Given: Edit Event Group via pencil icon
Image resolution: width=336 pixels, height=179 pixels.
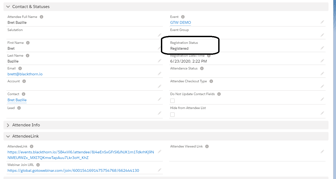Looking at the screenshot, I should [322, 35].
